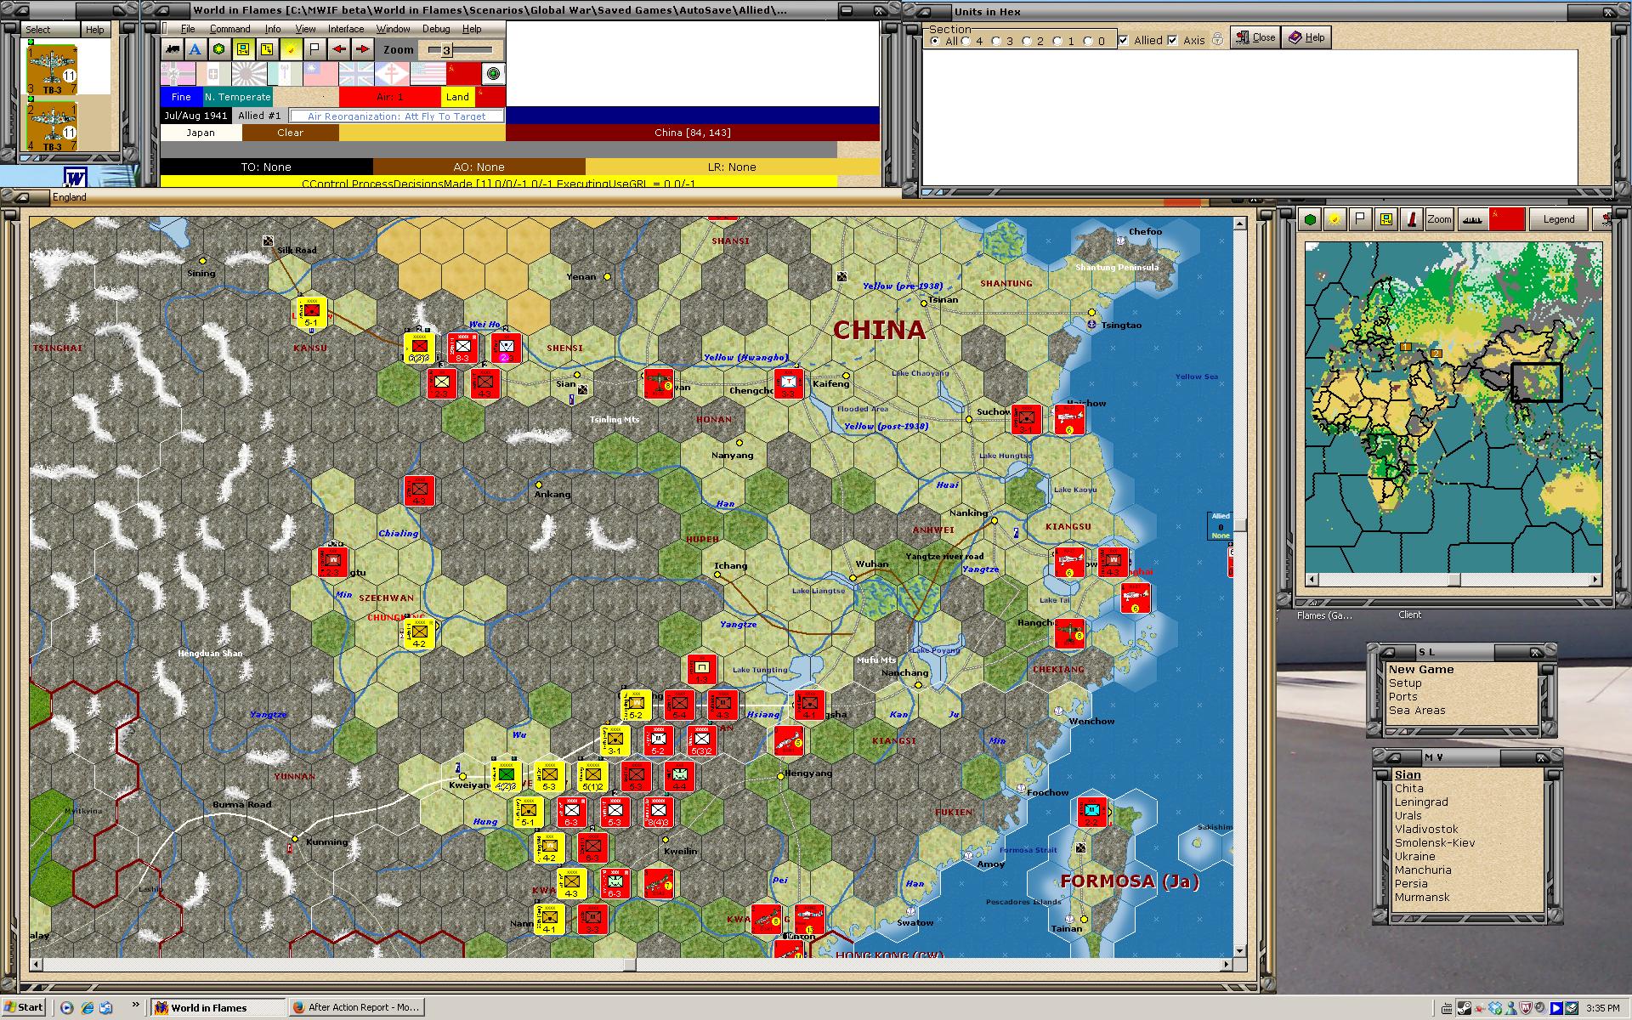Screen dimensions: 1632x1020
Task: Click the sun icon in overview map toolbar
Action: [1335, 219]
